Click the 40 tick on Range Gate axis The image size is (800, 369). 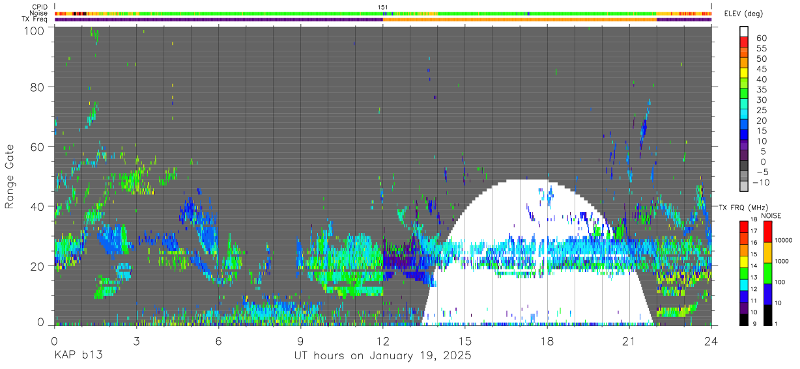coord(38,206)
